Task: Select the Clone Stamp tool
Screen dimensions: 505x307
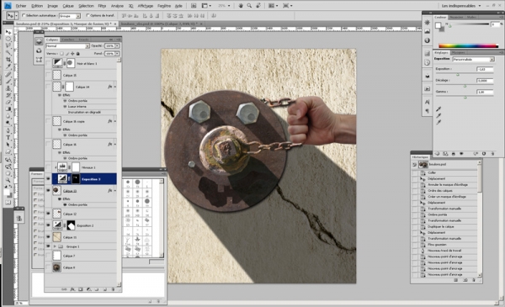Action: tap(8, 88)
